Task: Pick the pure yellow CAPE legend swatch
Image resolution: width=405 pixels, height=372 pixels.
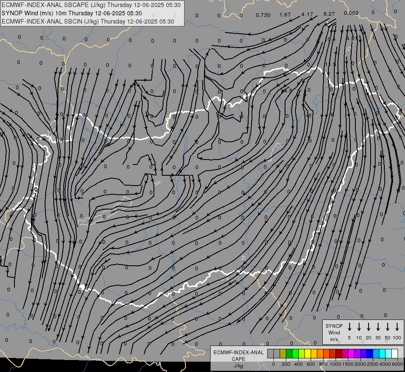Action: 308,353
